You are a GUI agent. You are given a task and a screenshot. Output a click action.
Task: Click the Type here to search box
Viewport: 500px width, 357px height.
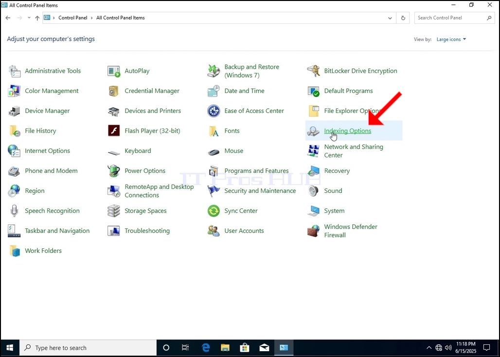tap(88, 348)
